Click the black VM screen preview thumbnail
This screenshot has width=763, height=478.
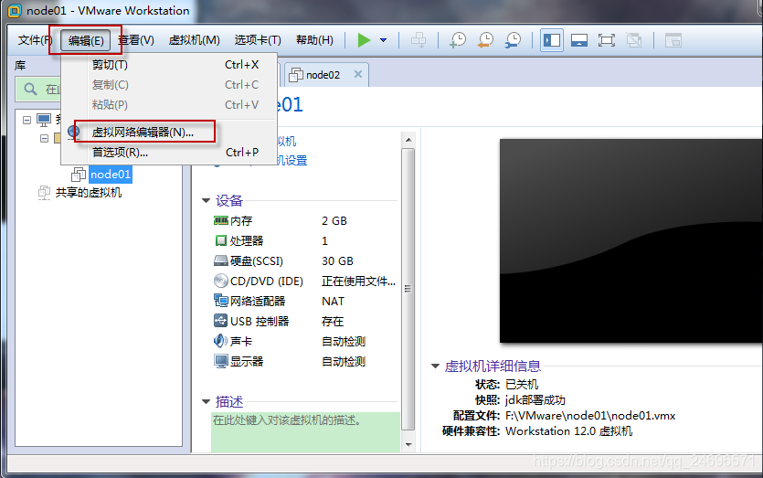(631, 240)
